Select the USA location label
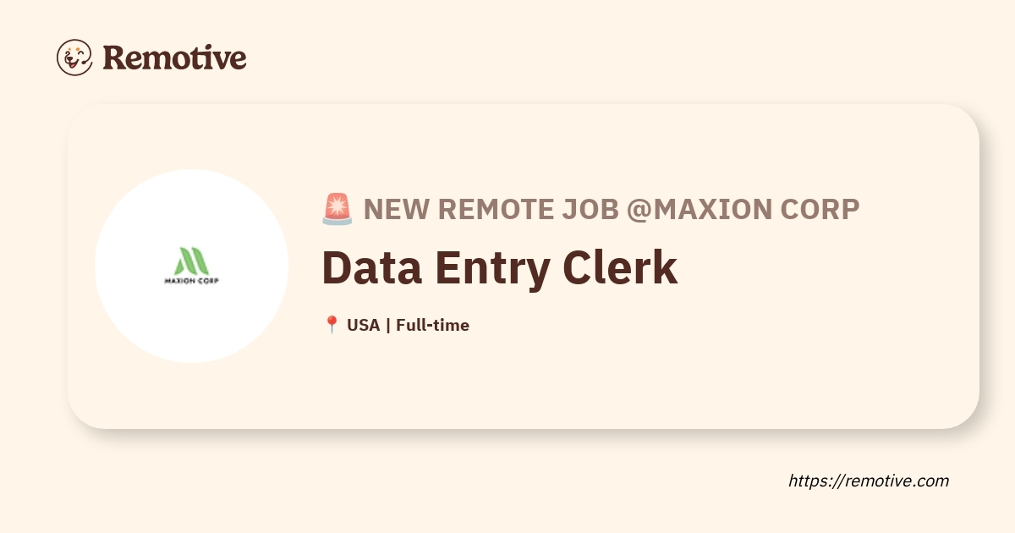Screen dimensions: 1015x533 (363, 325)
